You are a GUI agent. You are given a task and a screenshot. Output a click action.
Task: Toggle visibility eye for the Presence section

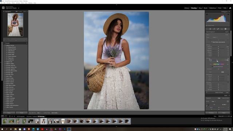[228, 75]
